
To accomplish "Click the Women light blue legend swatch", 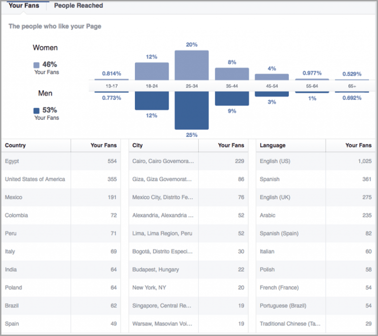I will point(36,65).
